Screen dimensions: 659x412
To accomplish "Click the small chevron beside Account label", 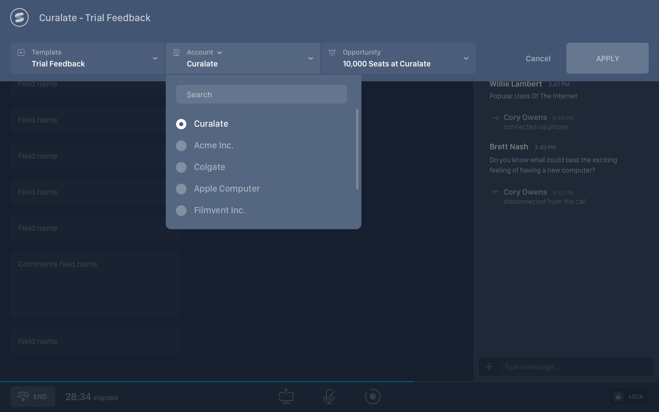I will pyautogui.click(x=220, y=53).
